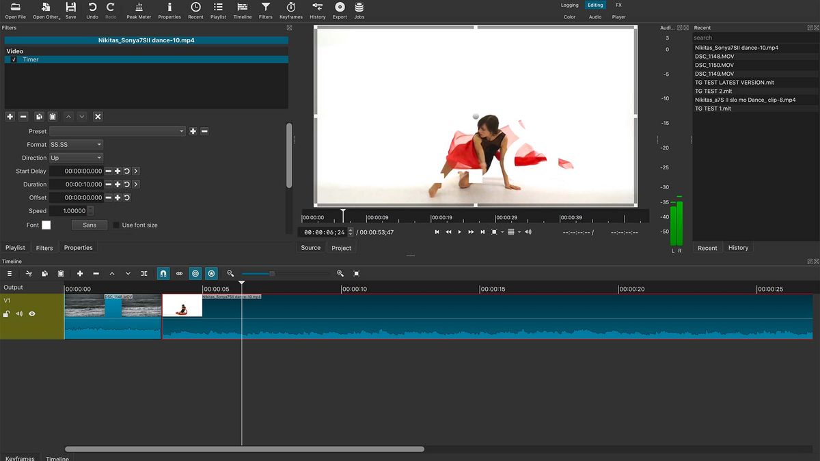Open the Peak Meter panel
The width and height of the screenshot is (820, 461).
click(x=139, y=10)
